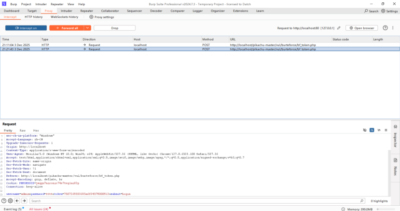Click the Inspector label in side panel

pyautogui.click(x=395, y=140)
